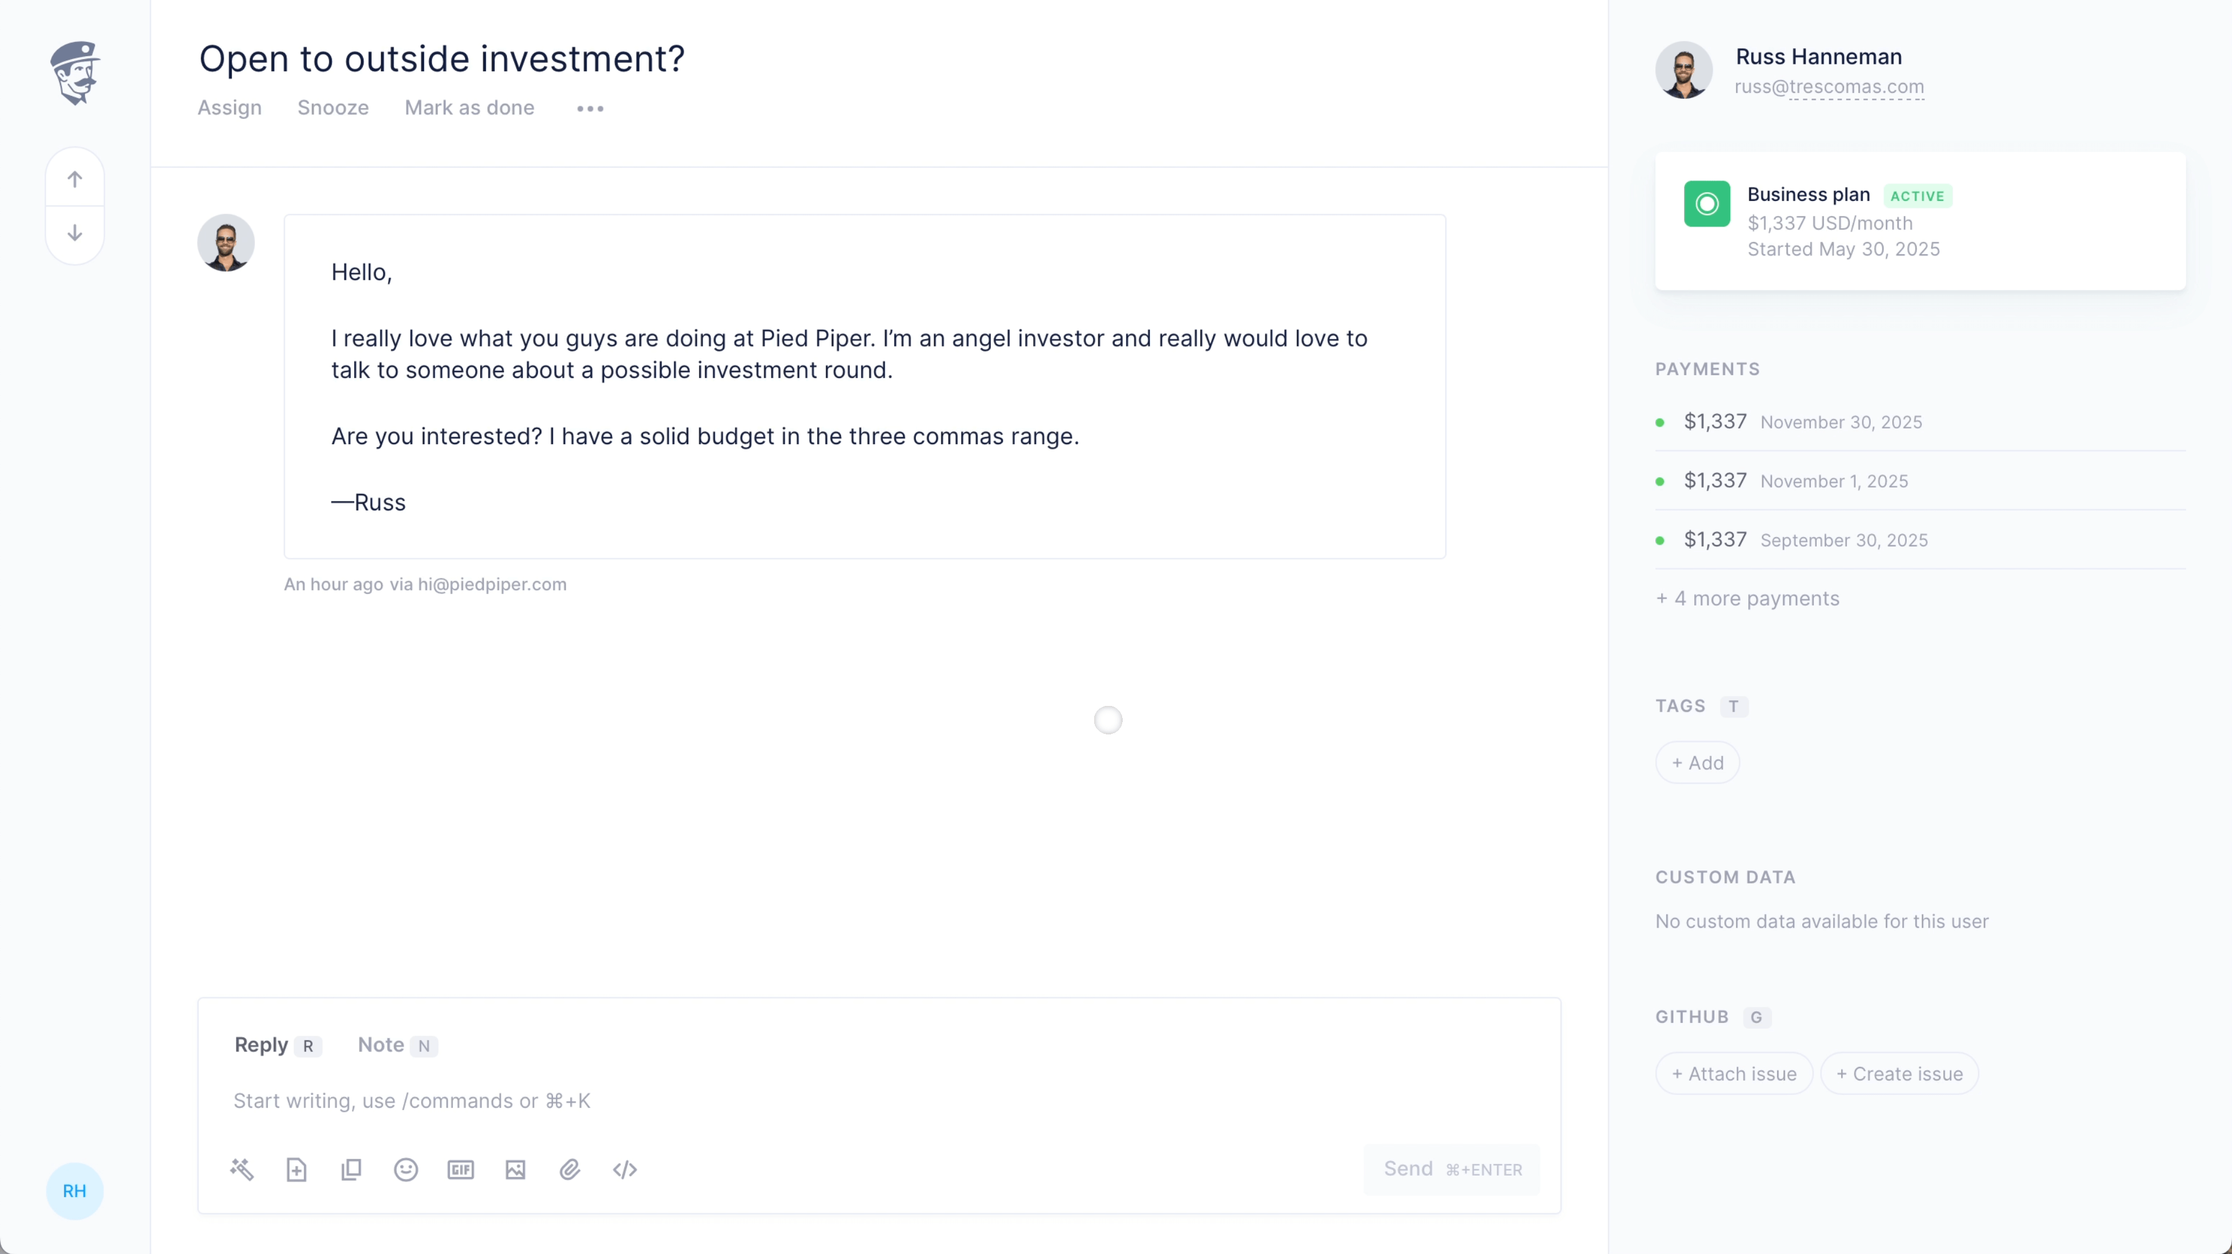
Task: Navigate to the previous conversation with the up arrow
Action: pyautogui.click(x=74, y=178)
